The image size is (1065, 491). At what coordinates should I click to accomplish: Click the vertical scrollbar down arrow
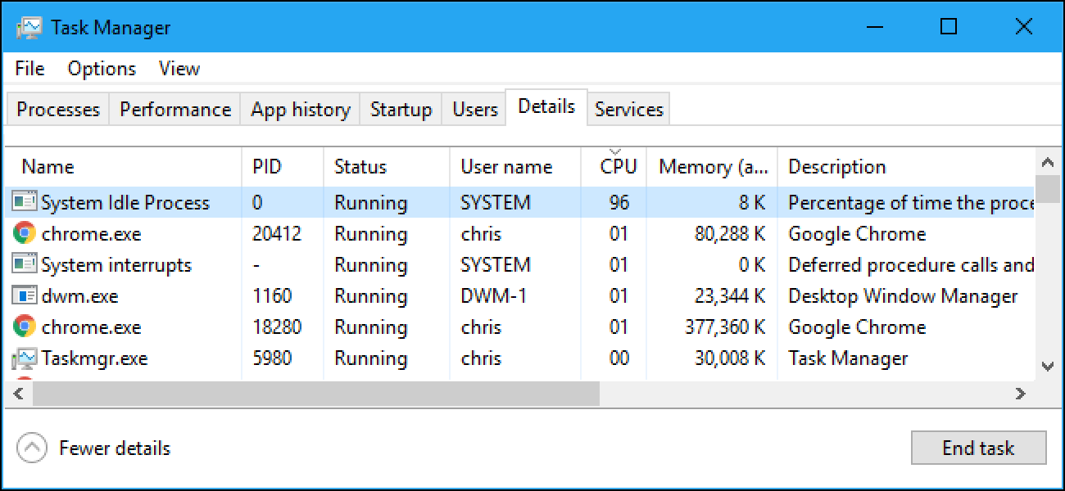[x=1047, y=367]
